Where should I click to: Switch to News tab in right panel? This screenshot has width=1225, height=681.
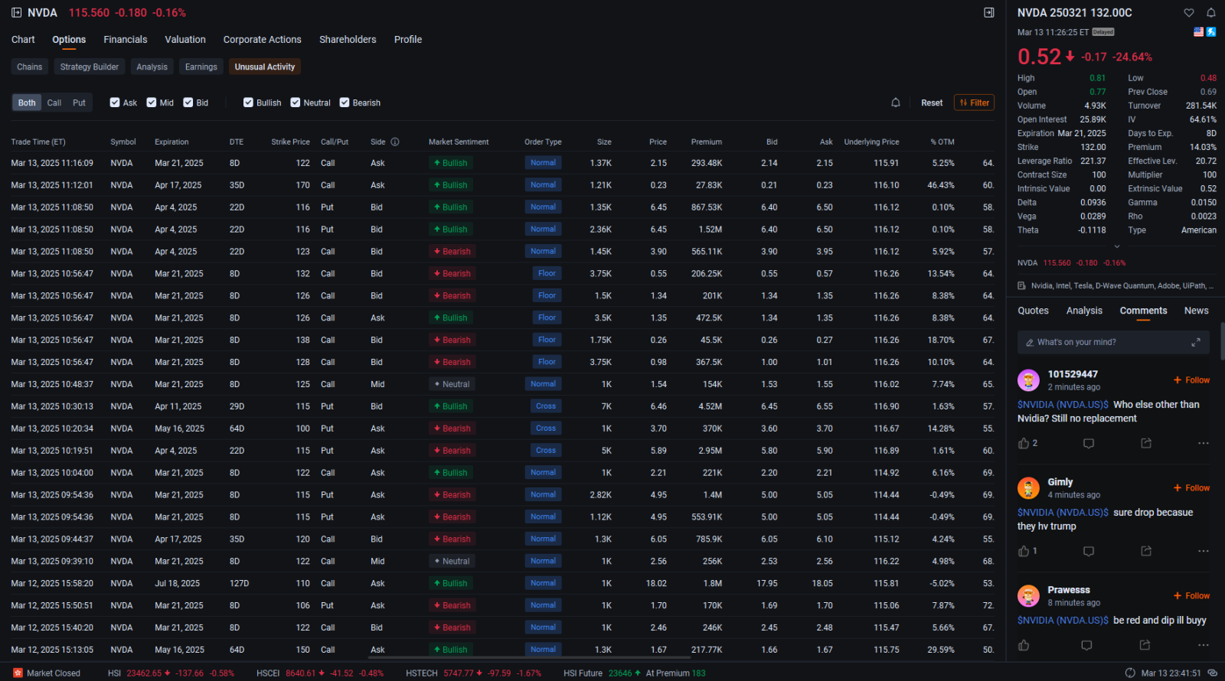click(1197, 311)
